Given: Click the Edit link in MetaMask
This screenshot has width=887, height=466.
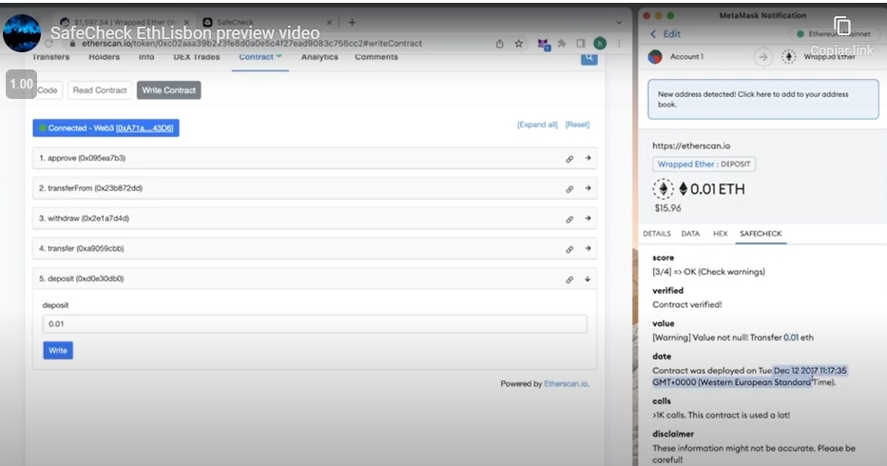Looking at the screenshot, I should click(x=671, y=34).
